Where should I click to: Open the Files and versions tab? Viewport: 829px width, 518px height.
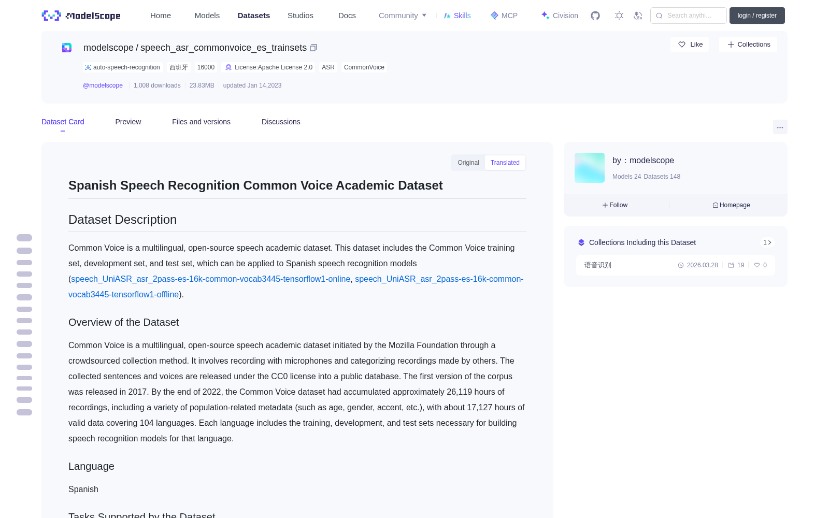(201, 122)
